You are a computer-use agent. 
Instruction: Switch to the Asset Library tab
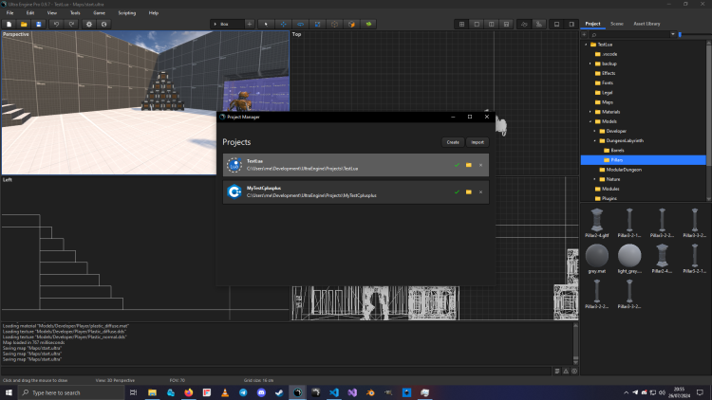pyautogui.click(x=646, y=24)
